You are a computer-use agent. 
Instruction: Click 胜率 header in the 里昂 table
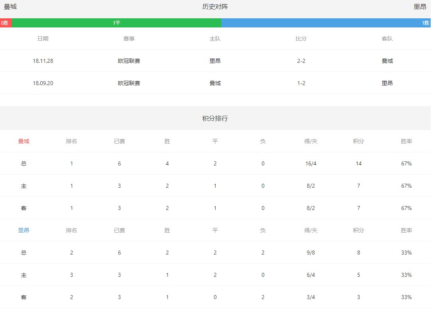coord(406,230)
